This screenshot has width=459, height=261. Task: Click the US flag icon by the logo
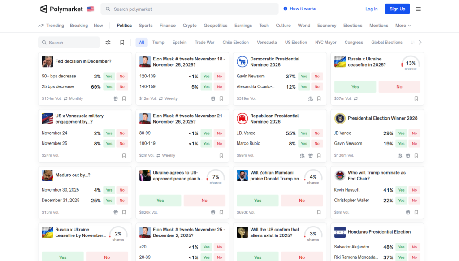[91, 9]
